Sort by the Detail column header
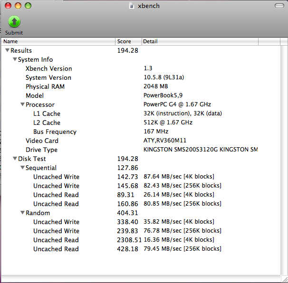This screenshot has width=288, height=283. (200, 41)
